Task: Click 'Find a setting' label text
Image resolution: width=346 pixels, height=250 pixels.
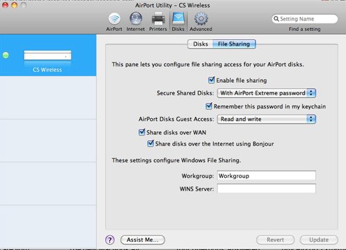Action: coord(304,29)
